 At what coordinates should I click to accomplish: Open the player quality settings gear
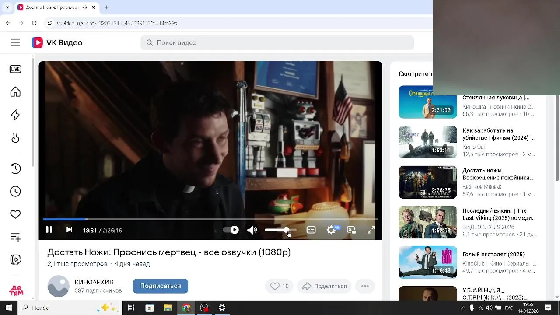pyautogui.click(x=331, y=230)
